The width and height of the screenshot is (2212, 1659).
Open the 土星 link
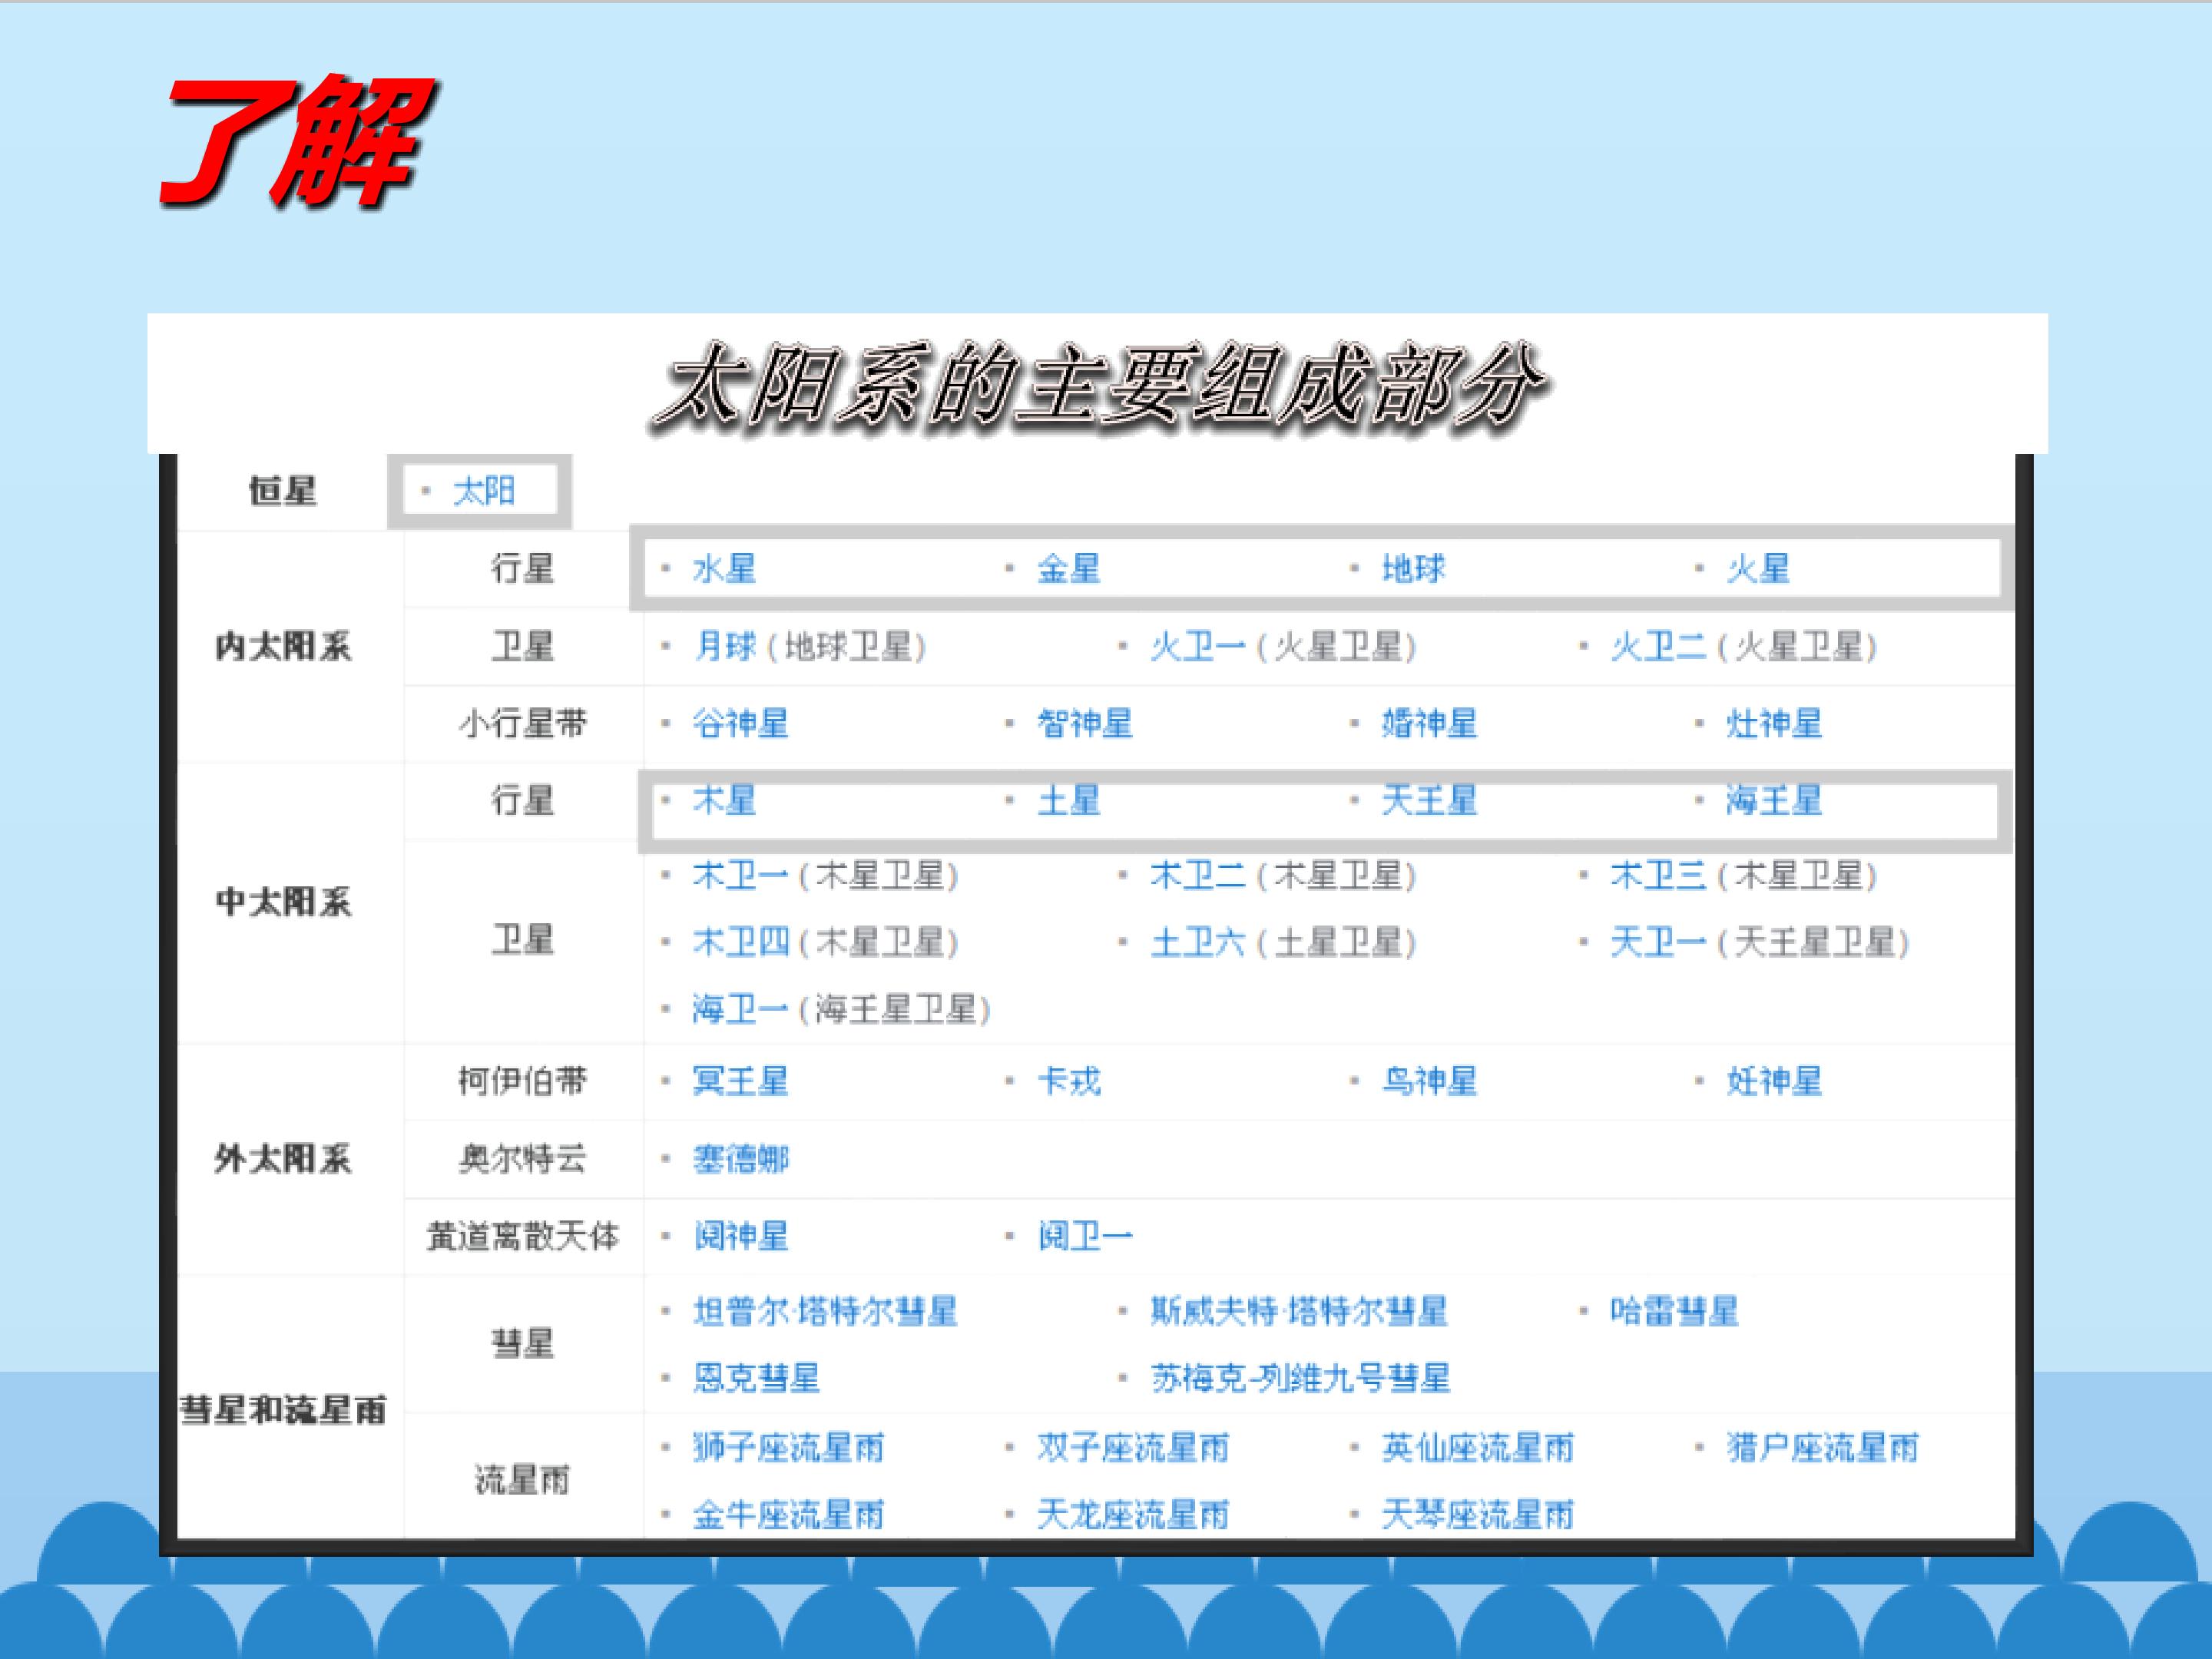tap(1069, 800)
